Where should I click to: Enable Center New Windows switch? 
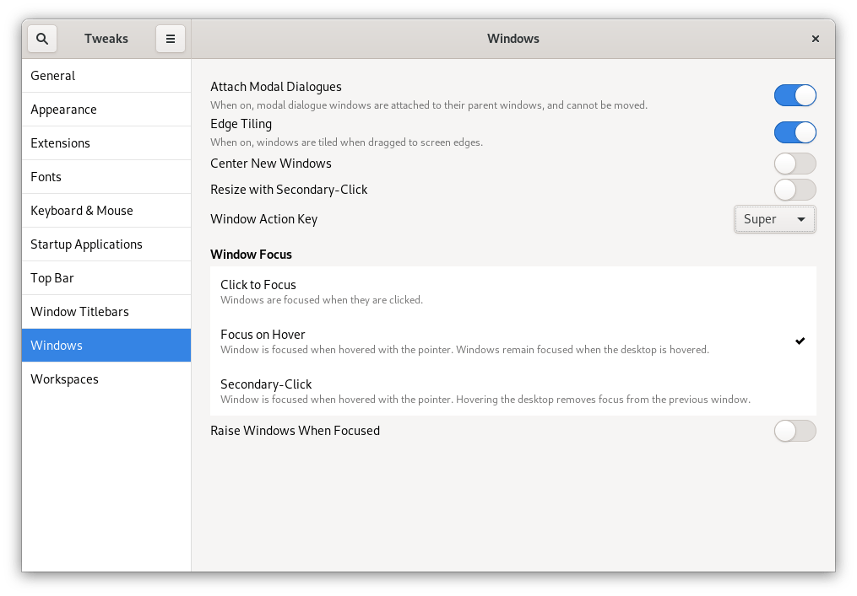[x=795, y=164]
